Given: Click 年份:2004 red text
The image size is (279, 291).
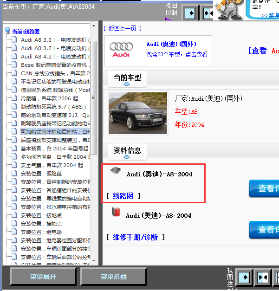Looking at the screenshot, I should 189,124.
